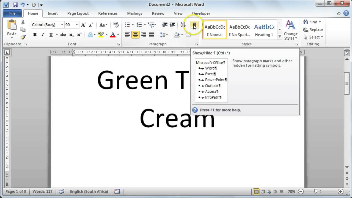Click Justify alignment icon

tap(151, 35)
